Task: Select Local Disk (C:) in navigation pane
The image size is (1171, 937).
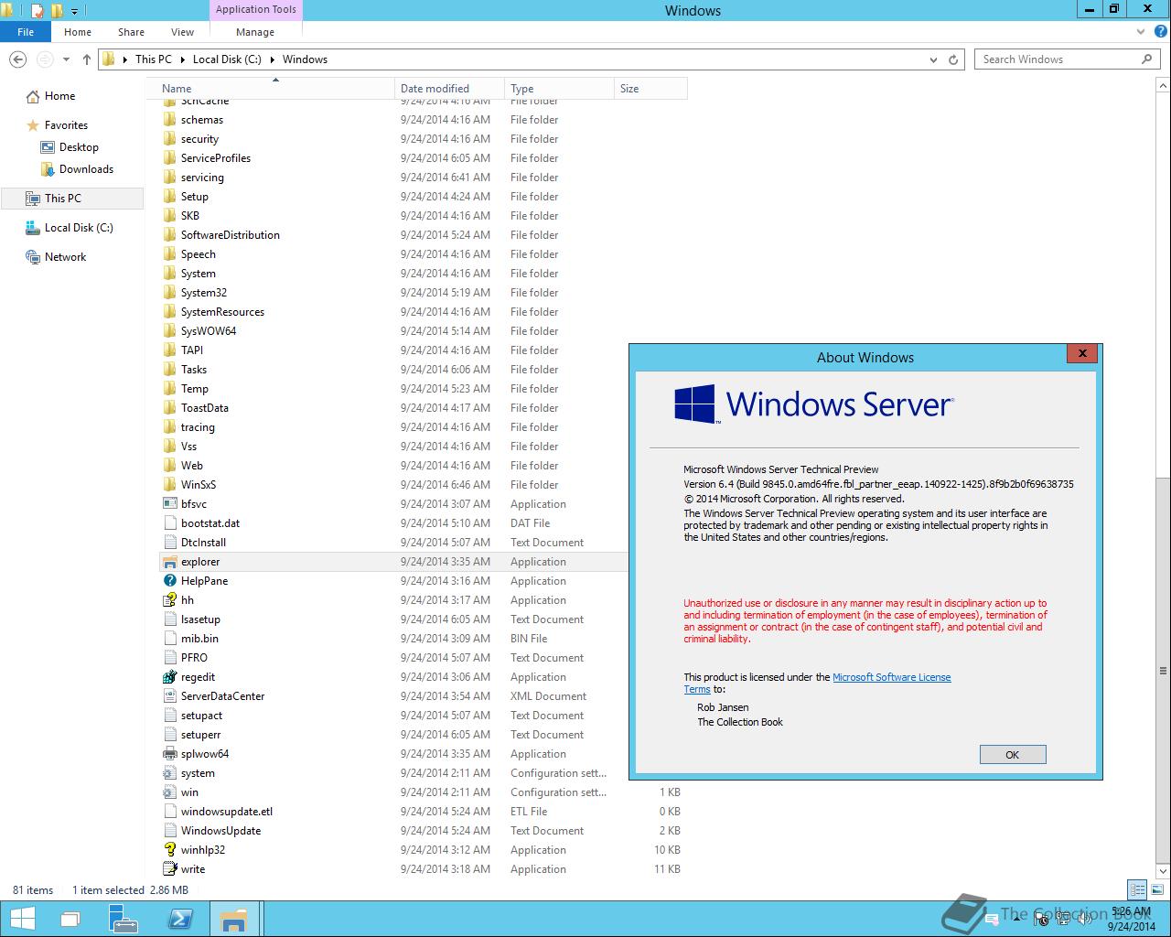Action: 79,228
